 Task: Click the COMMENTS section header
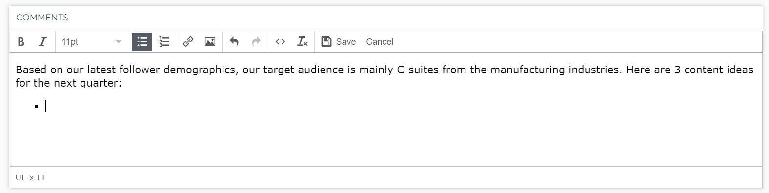point(42,18)
